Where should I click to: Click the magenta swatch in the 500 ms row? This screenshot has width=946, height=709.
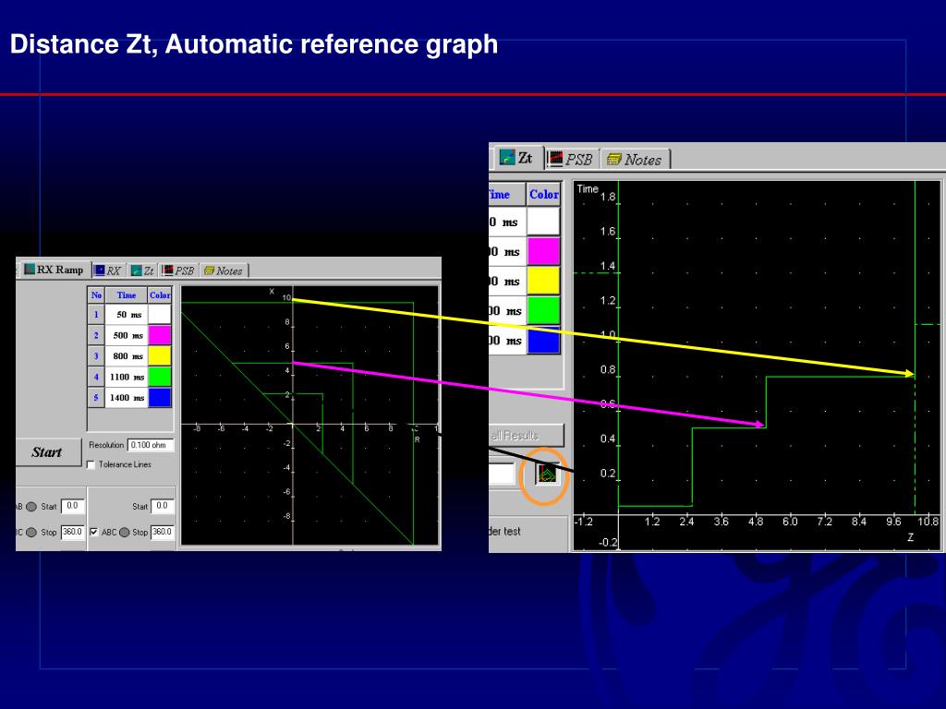(160, 335)
